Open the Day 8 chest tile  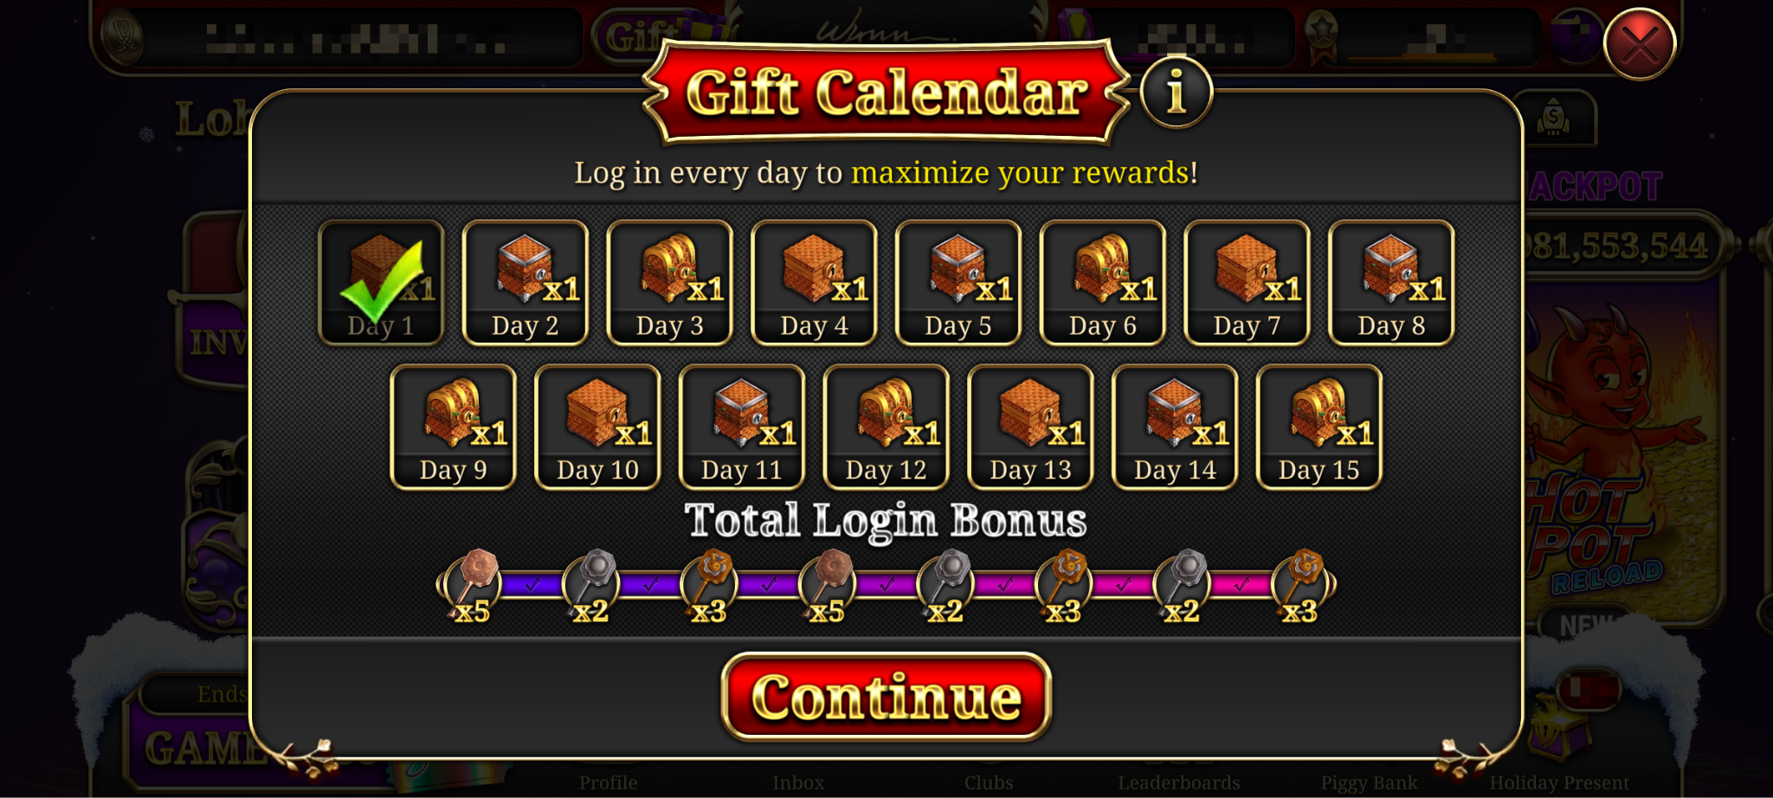[x=1391, y=283]
